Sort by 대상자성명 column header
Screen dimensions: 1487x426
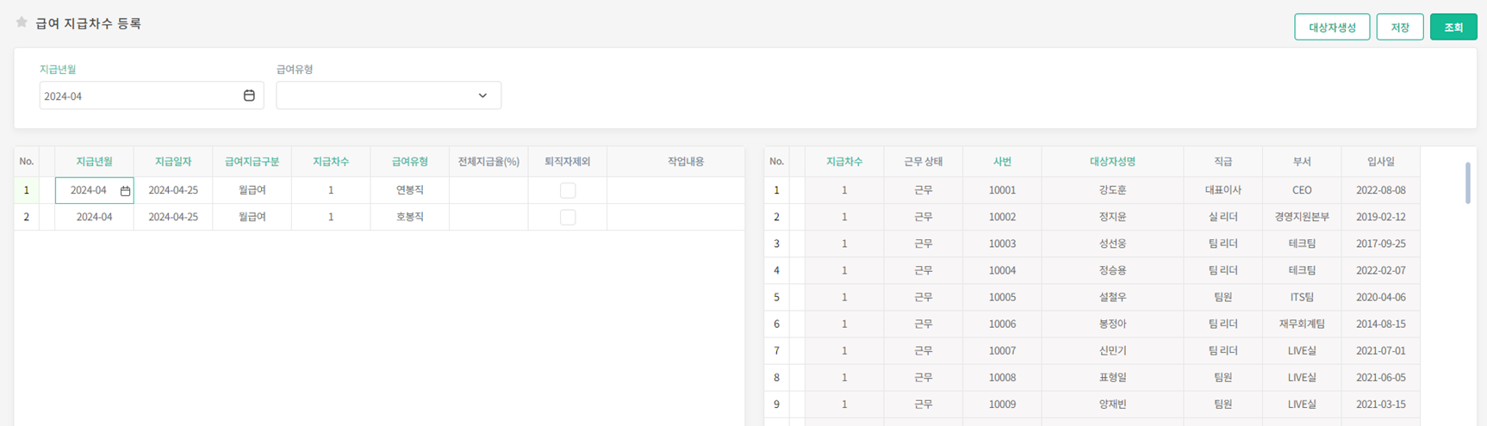pyautogui.click(x=1112, y=162)
